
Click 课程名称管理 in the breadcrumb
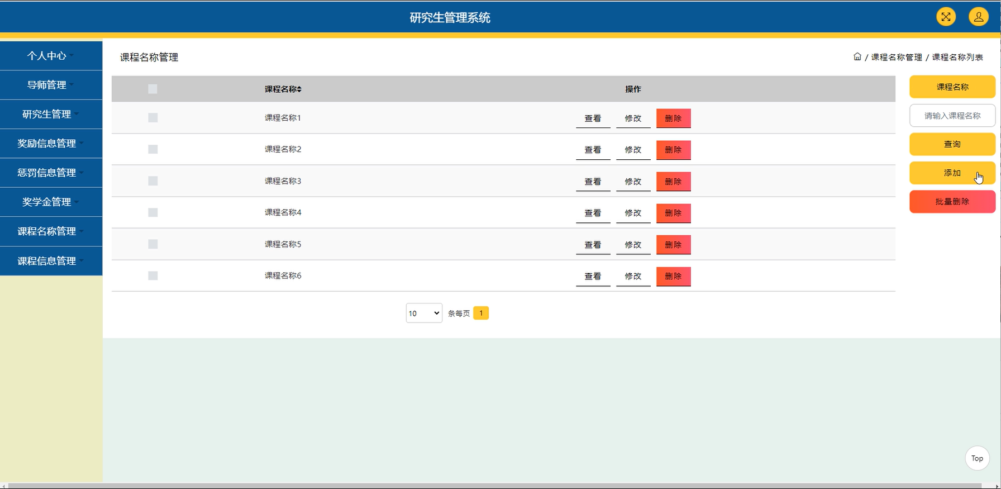pos(897,57)
